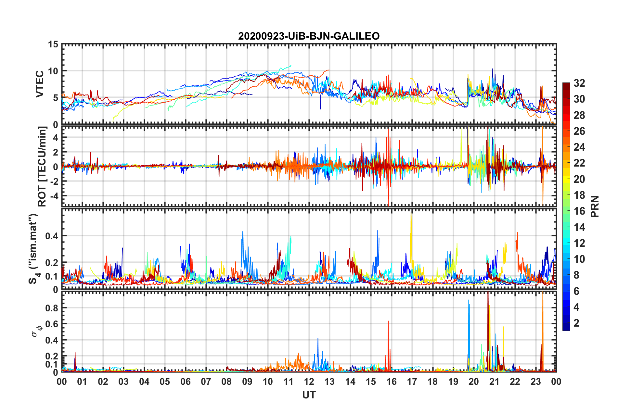
Task: Click colorbar tick label "16"
Action: [x=579, y=211]
